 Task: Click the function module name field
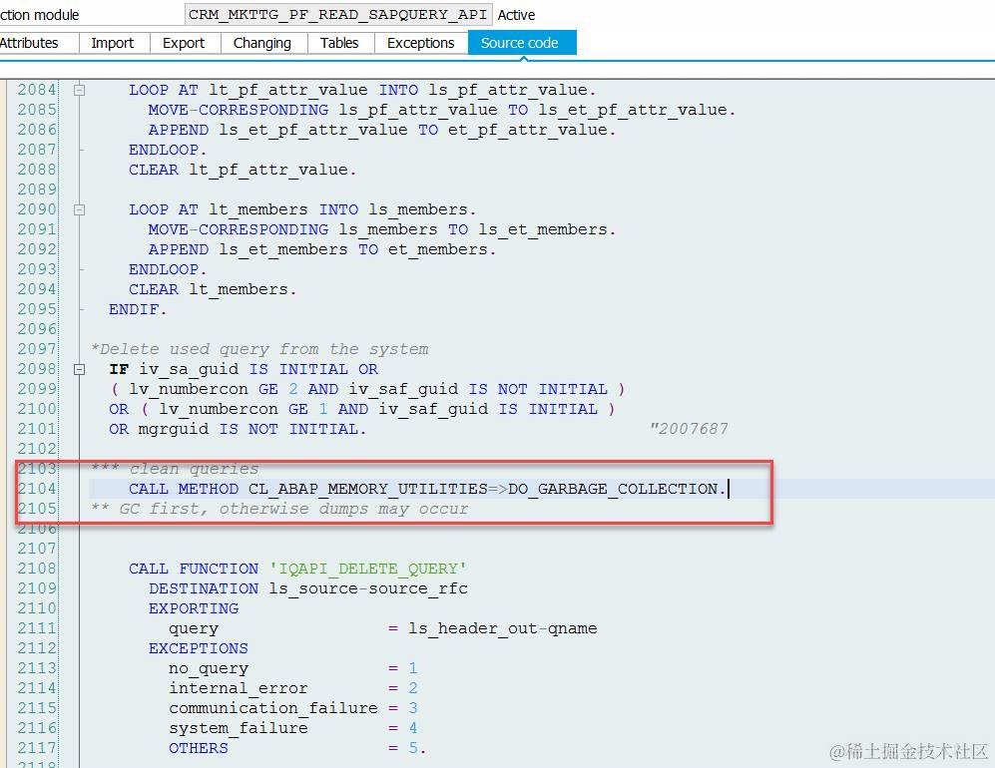[x=337, y=14]
